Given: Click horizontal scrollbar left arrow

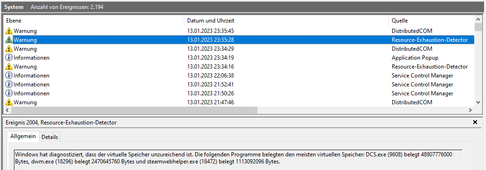Looking at the screenshot, I should point(8,110).
